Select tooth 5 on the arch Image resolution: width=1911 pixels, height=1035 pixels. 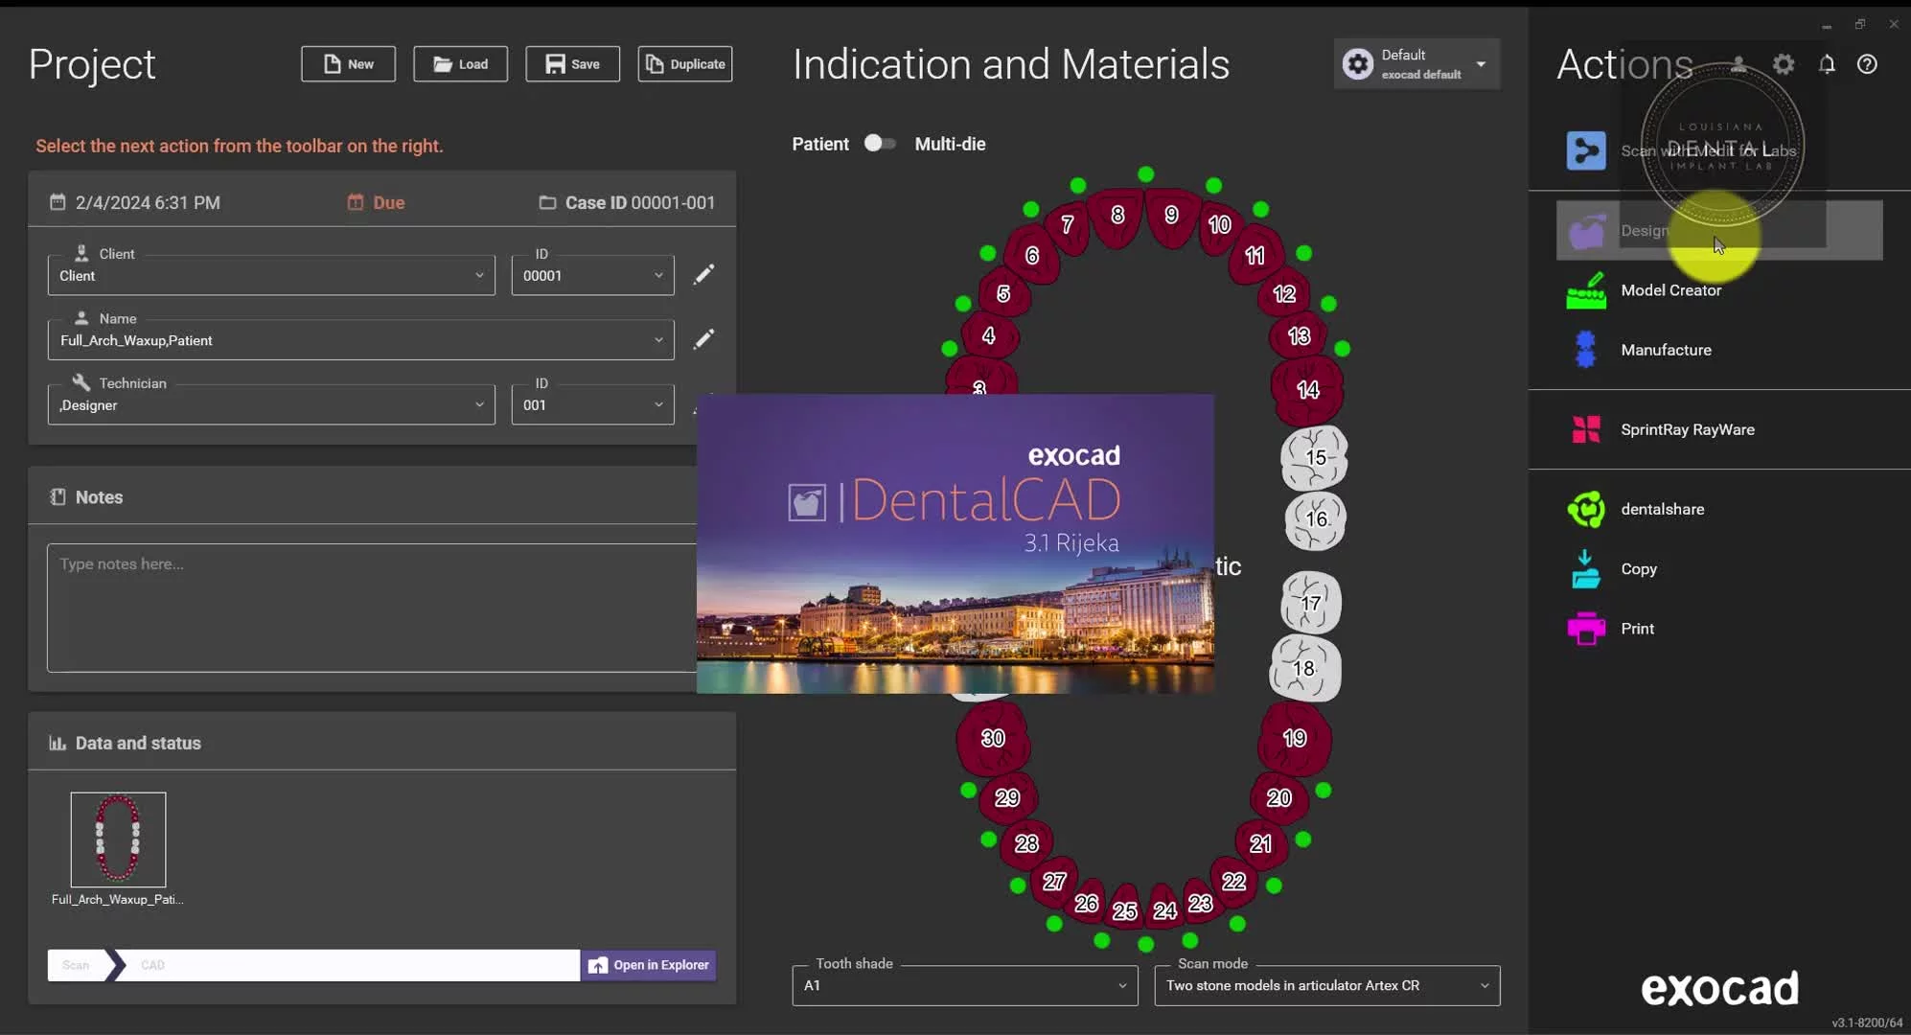(1003, 293)
